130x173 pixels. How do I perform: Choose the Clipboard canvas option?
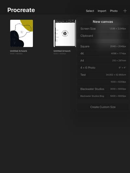pos(103,36)
